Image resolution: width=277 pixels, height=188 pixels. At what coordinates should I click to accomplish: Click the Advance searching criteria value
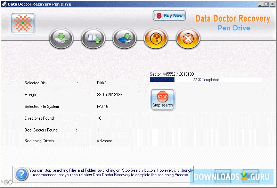(104, 141)
